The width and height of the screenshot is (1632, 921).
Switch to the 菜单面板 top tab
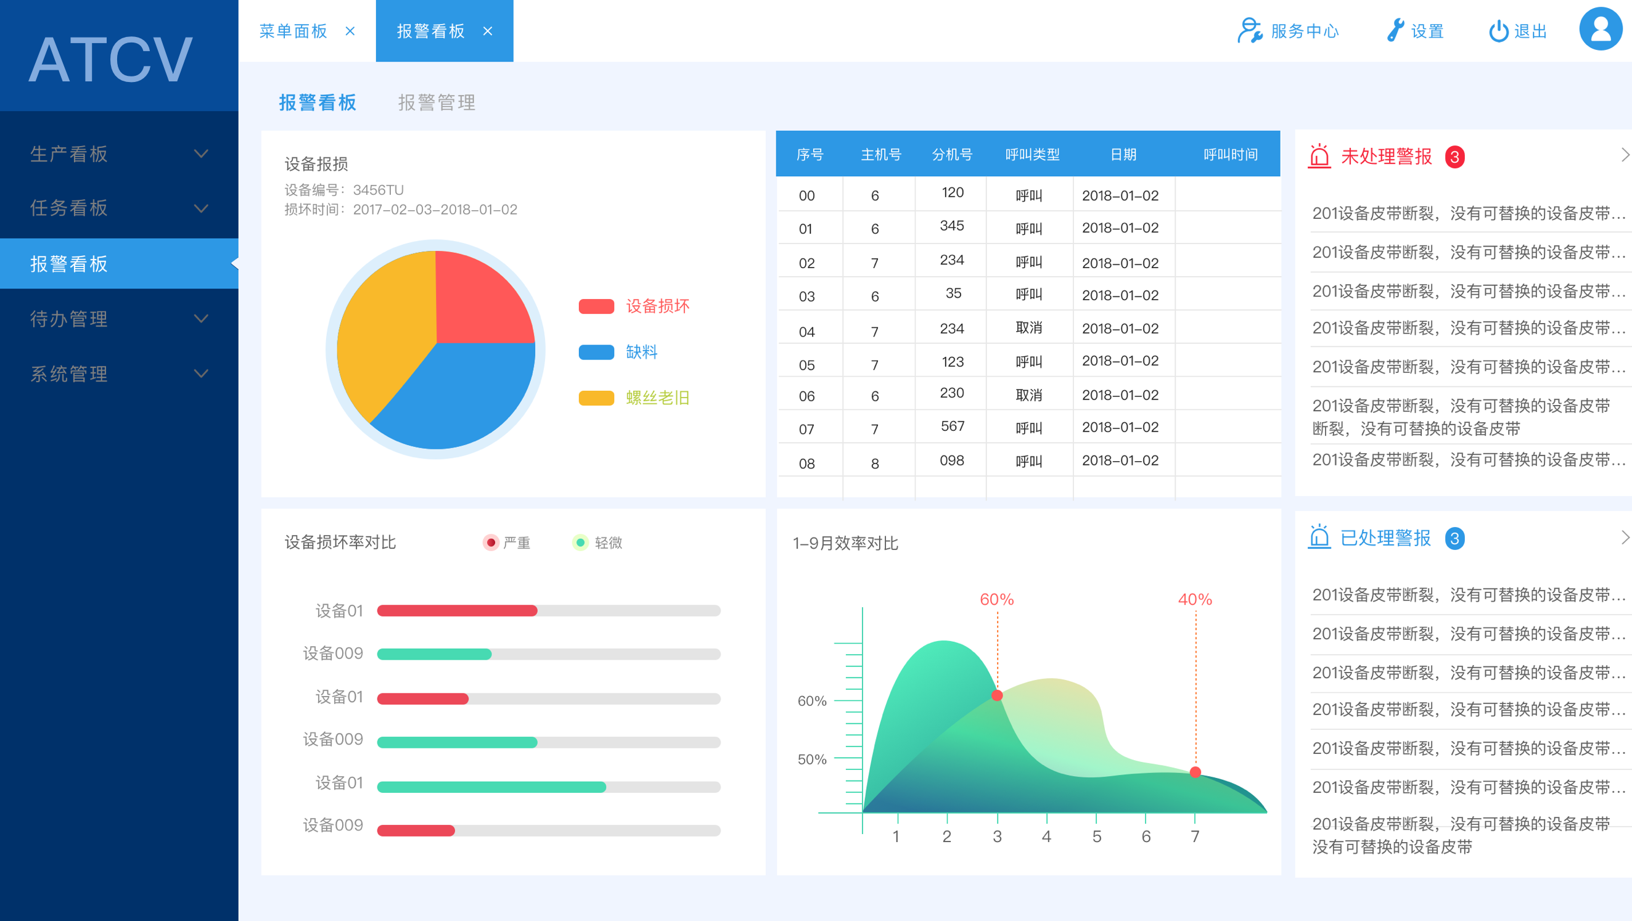293,31
